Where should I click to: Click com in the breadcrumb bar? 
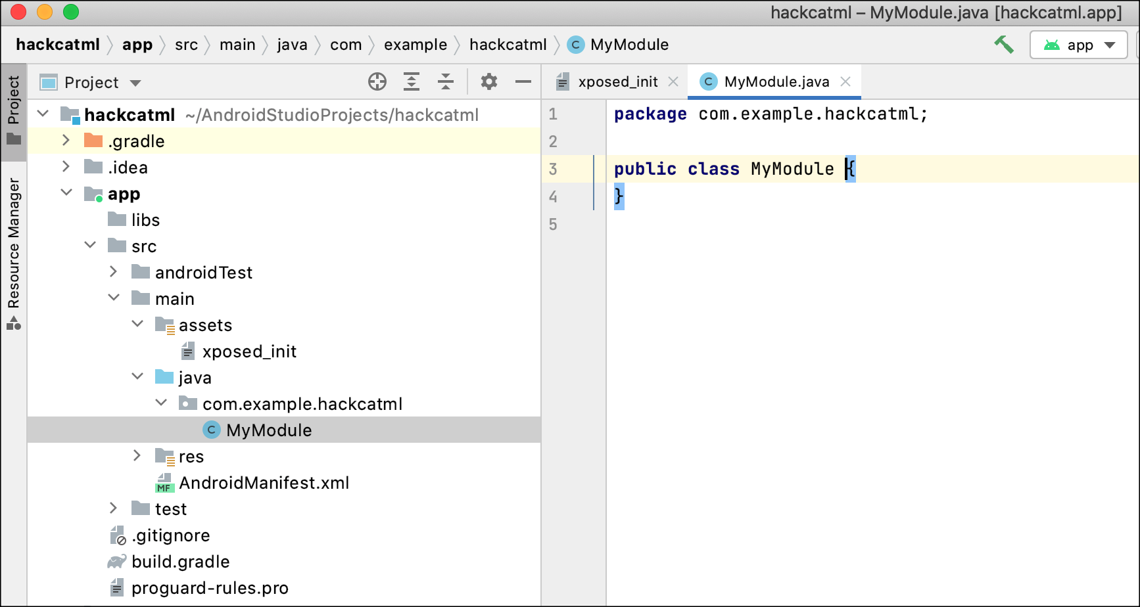click(346, 45)
